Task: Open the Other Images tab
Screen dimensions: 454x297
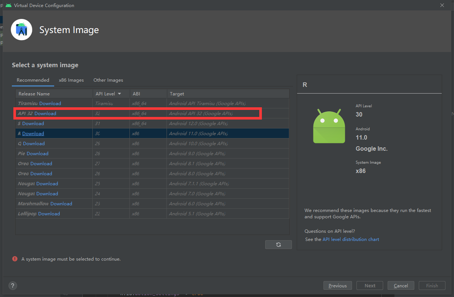Action: click(x=108, y=80)
